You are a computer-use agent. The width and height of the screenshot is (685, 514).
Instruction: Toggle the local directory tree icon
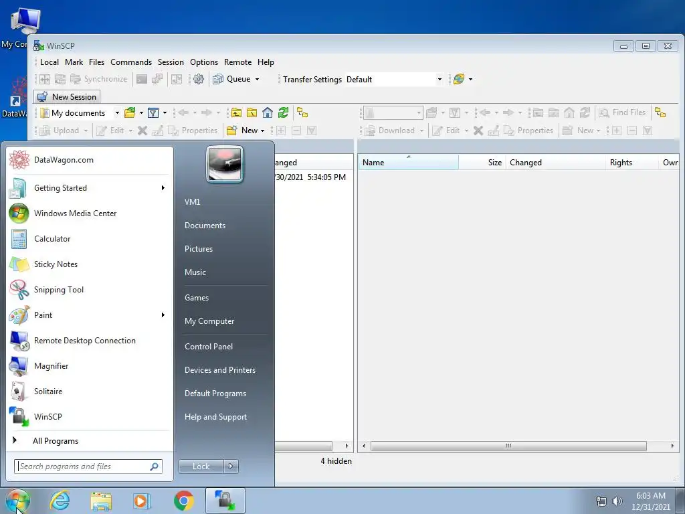click(x=302, y=112)
